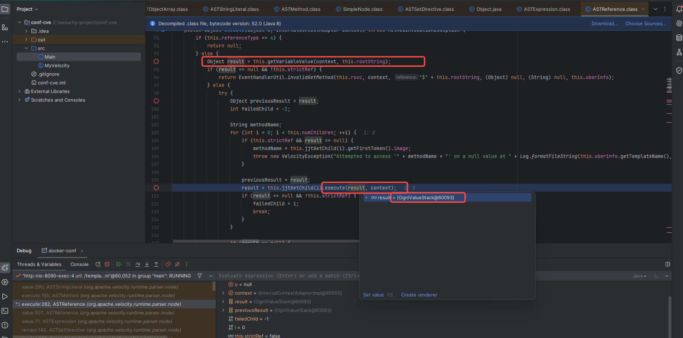Screen dimensions: 683x338
Task: Open the Java language dropdown for evaluation
Action: pyautogui.click(x=639, y=276)
